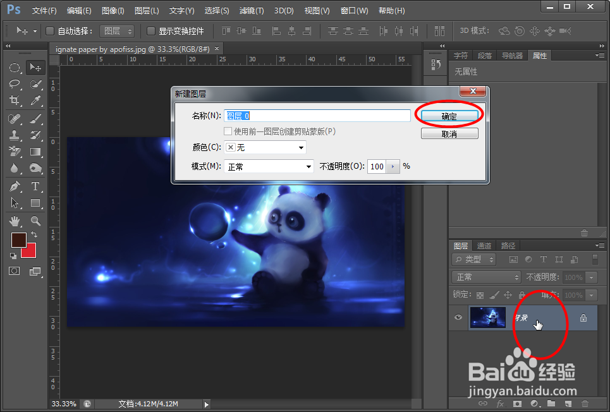Enable the 显示变换控件 checkbox
Screen dimensions: 610x412
(151, 31)
